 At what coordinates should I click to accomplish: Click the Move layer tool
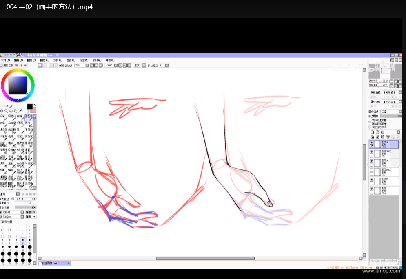coord(2,111)
